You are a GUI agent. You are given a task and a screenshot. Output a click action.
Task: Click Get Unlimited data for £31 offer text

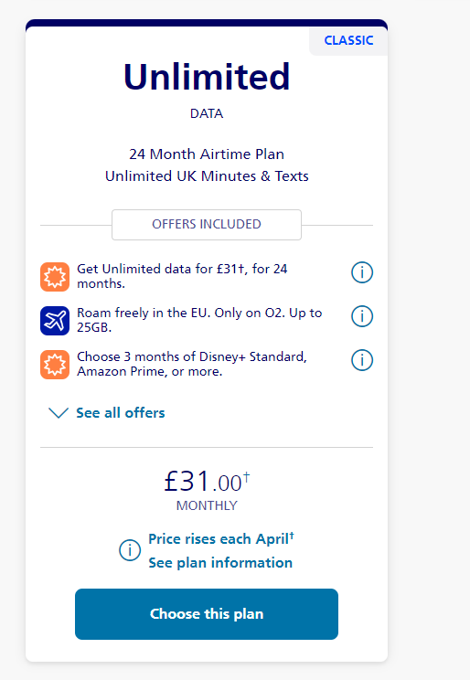point(182,276)
